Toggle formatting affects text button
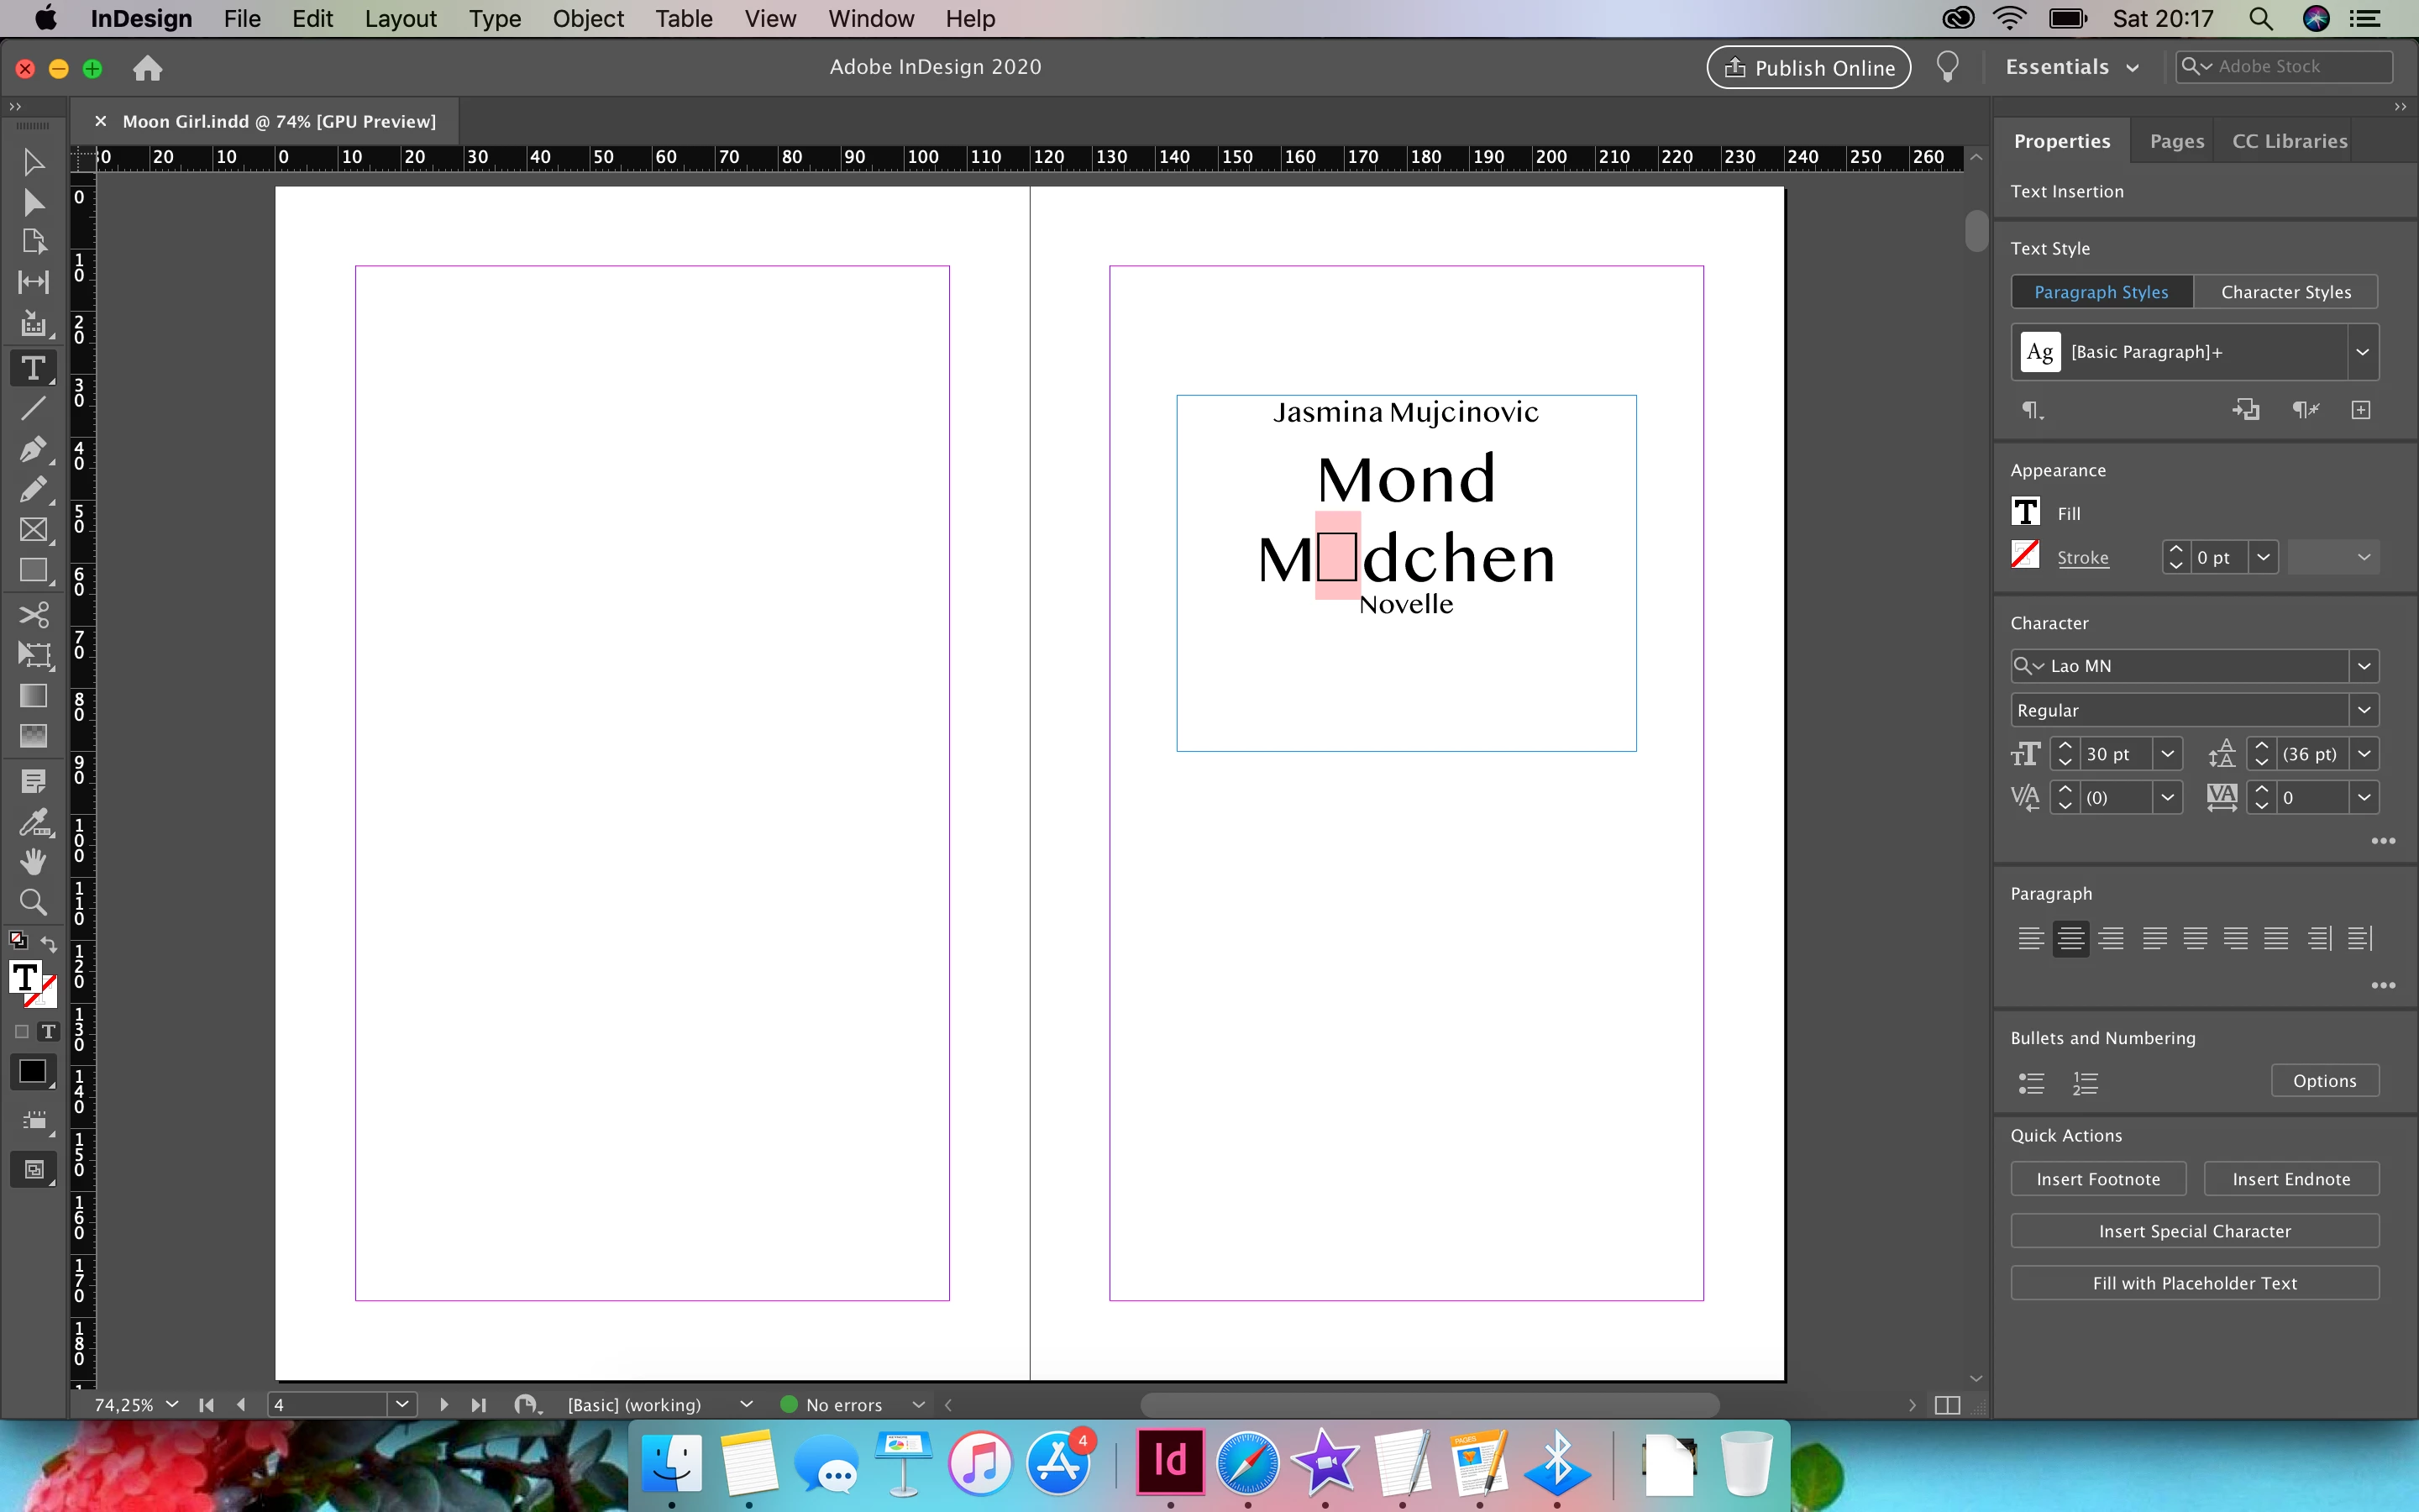 coord(47,1031)
